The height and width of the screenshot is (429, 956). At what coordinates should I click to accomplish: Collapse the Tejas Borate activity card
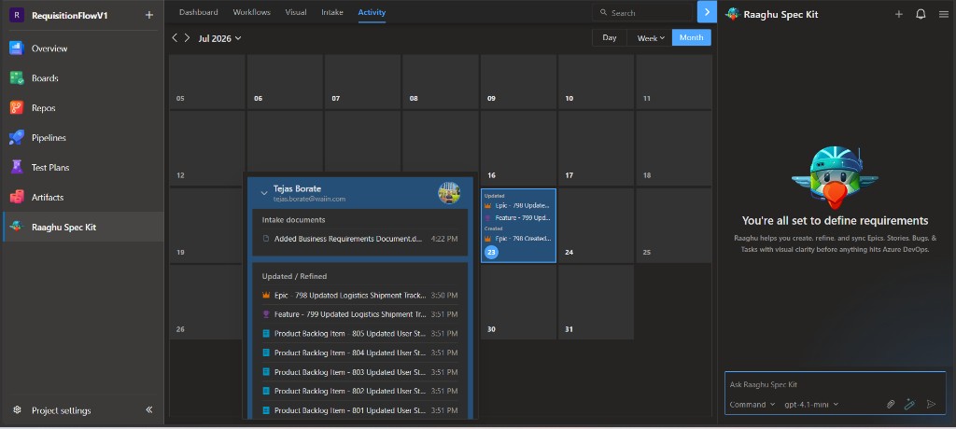[264, 193]
